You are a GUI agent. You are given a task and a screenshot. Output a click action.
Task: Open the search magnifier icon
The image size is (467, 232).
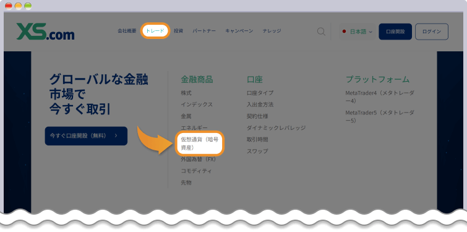tap(321, 32)
